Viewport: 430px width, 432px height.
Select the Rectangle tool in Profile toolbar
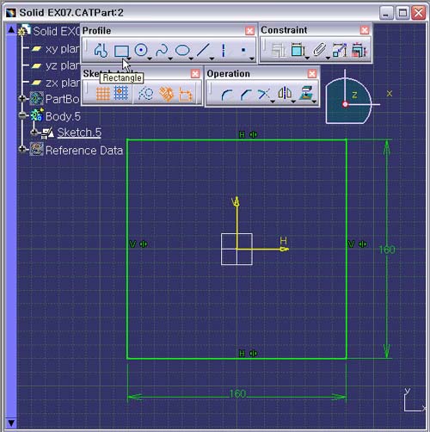pos(121,51)
